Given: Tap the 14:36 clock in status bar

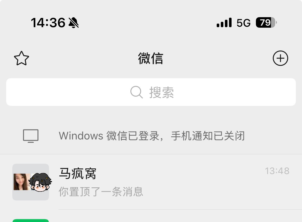Looking at the screenshot, I should pyautogui.click(x=48, y=23).
